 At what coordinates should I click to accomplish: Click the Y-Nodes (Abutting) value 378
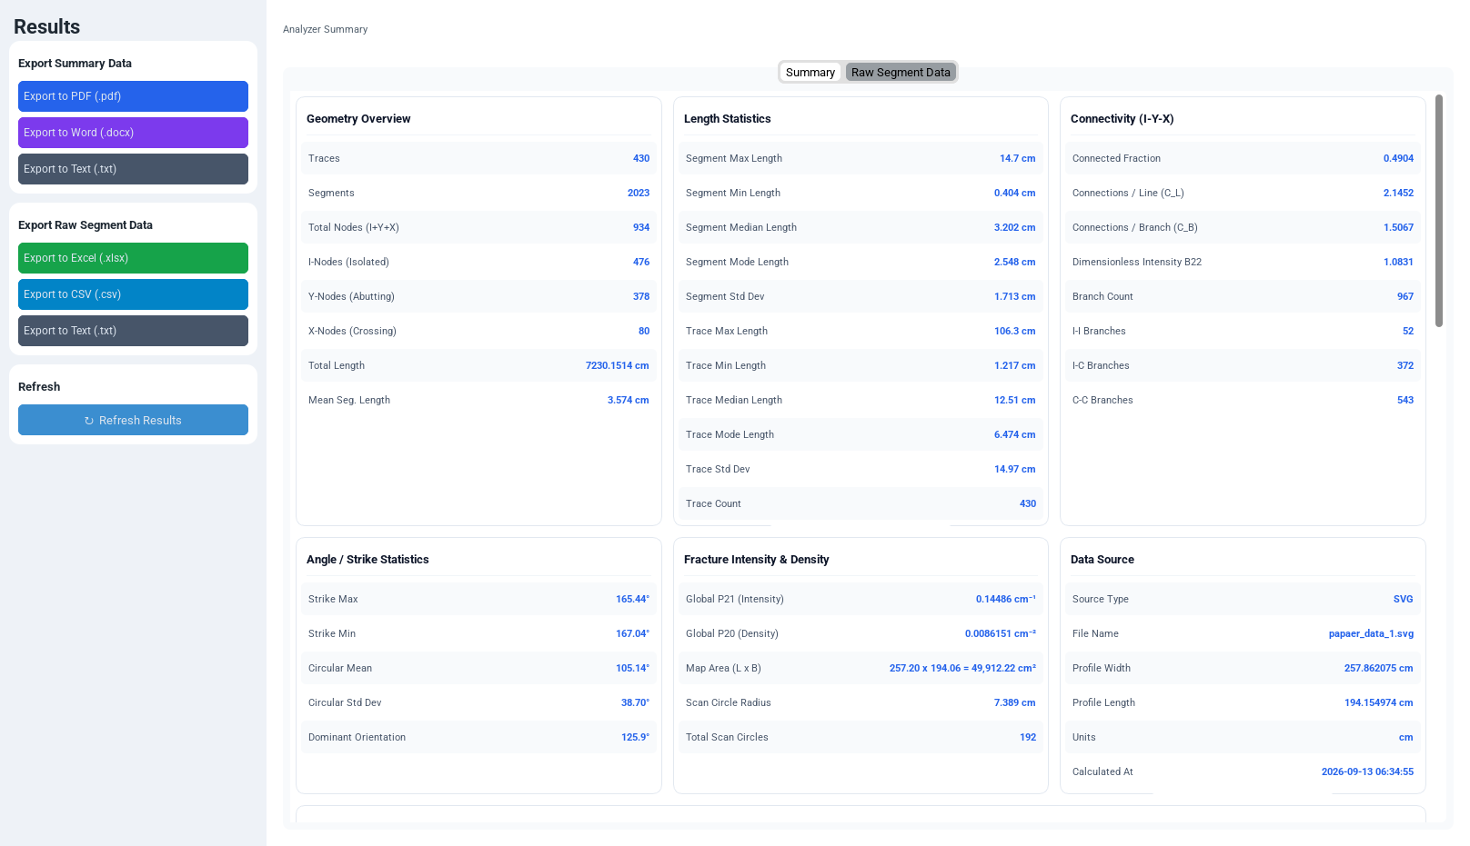pos(641,296)
